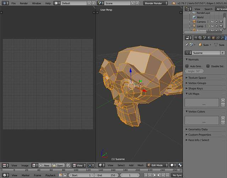Click the pin UV editor icon
The image size is (227, 178).
coord(68,165)
